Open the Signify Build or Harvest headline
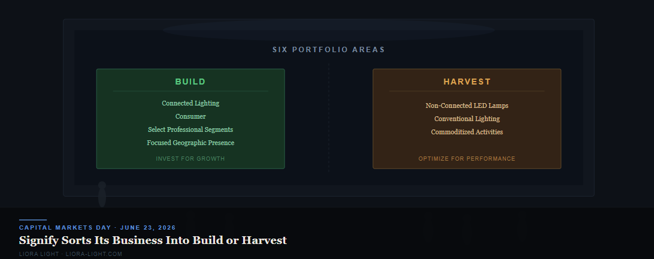The height and width of the screenshot is (259, 654). (153, 240)
